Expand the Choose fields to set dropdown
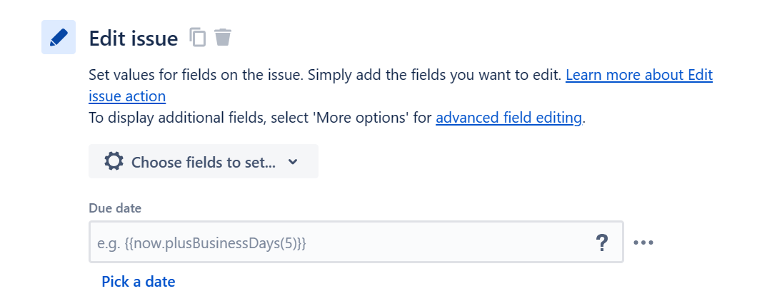The width and height of the screenshot is (757, 296). (x=204, y=161)
